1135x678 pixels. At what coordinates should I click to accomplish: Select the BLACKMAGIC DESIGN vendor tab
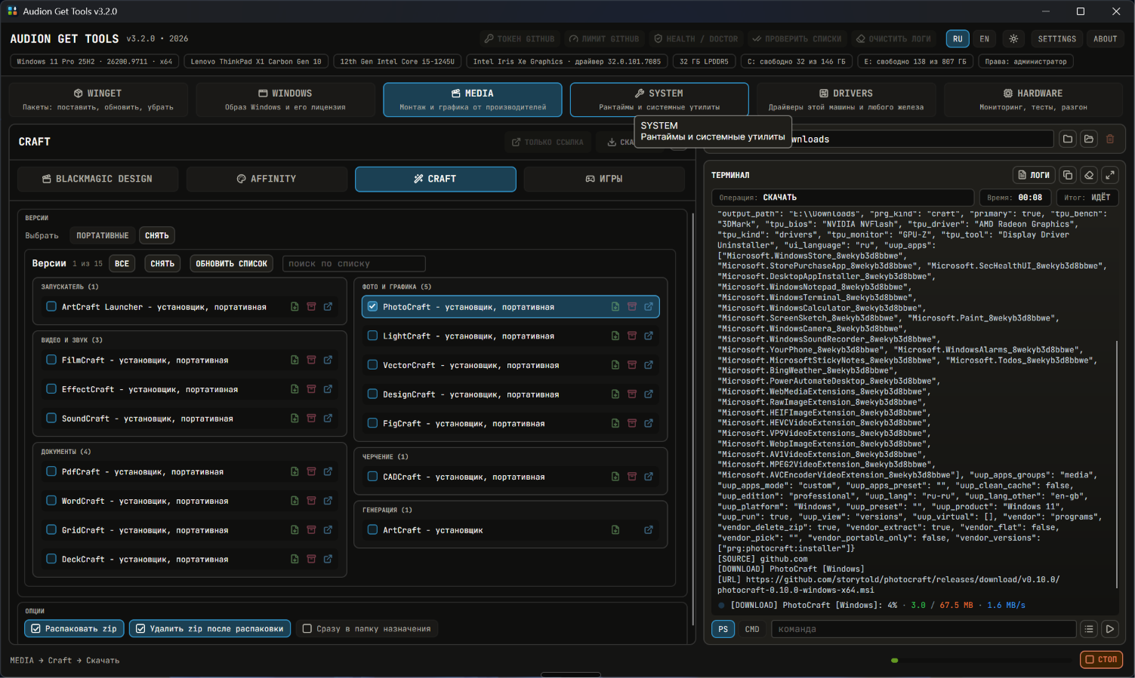coord(98,179)
